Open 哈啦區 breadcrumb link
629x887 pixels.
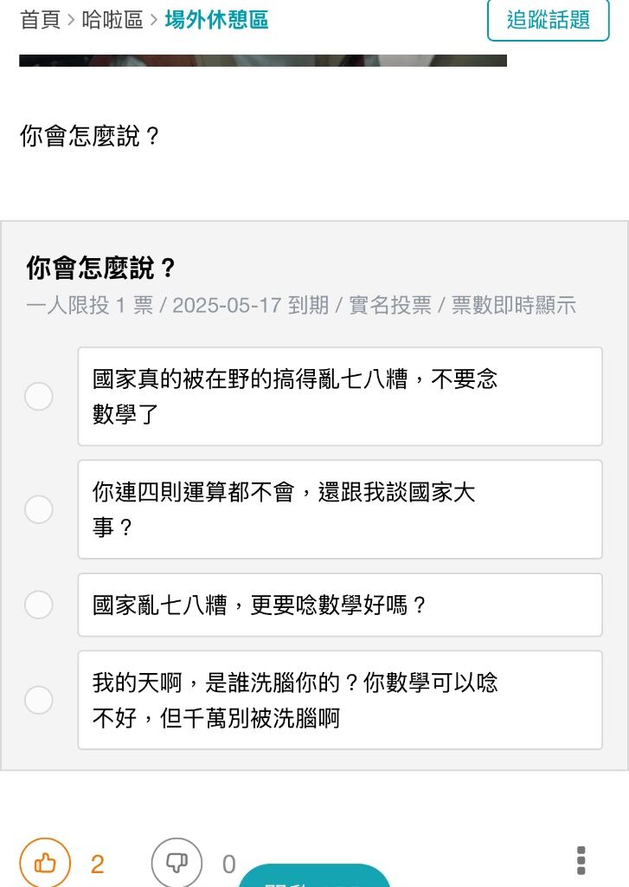[x=112, y=20]
